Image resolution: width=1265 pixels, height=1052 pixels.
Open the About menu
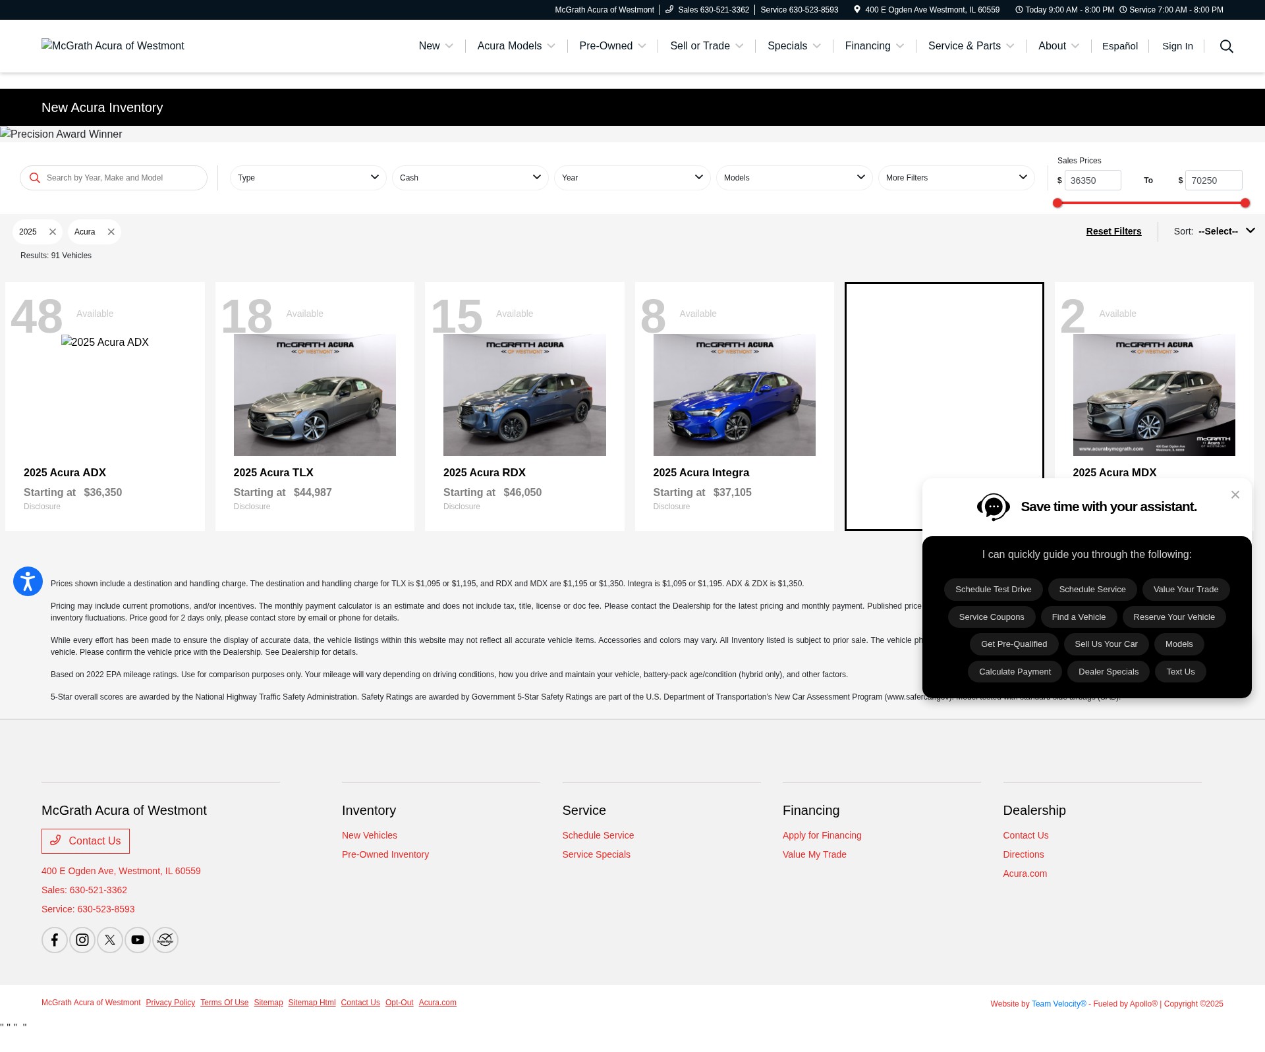(1058, 46)
